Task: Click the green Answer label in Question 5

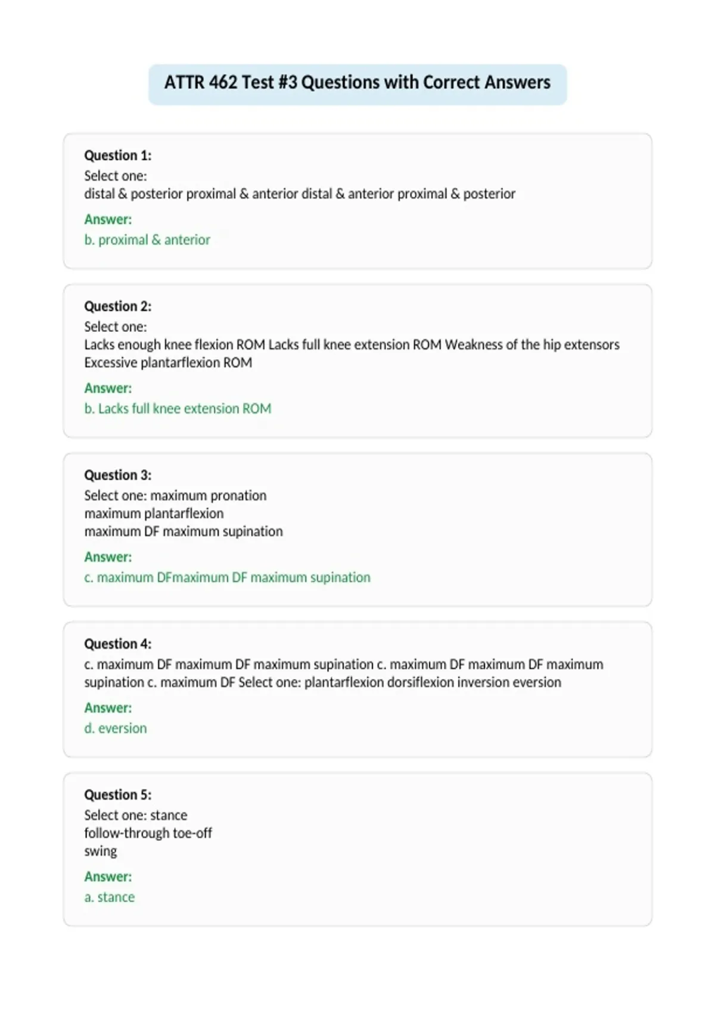Action: click(x=108, y=877)
